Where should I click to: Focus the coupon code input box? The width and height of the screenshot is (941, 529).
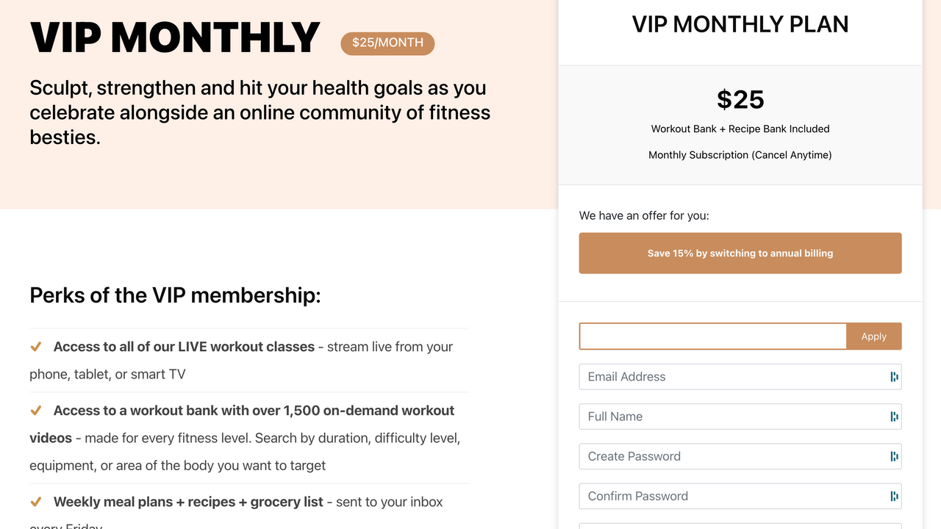tap(712, 337)
